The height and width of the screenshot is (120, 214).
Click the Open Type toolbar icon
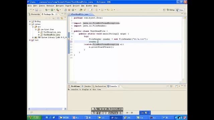(81, 10)
